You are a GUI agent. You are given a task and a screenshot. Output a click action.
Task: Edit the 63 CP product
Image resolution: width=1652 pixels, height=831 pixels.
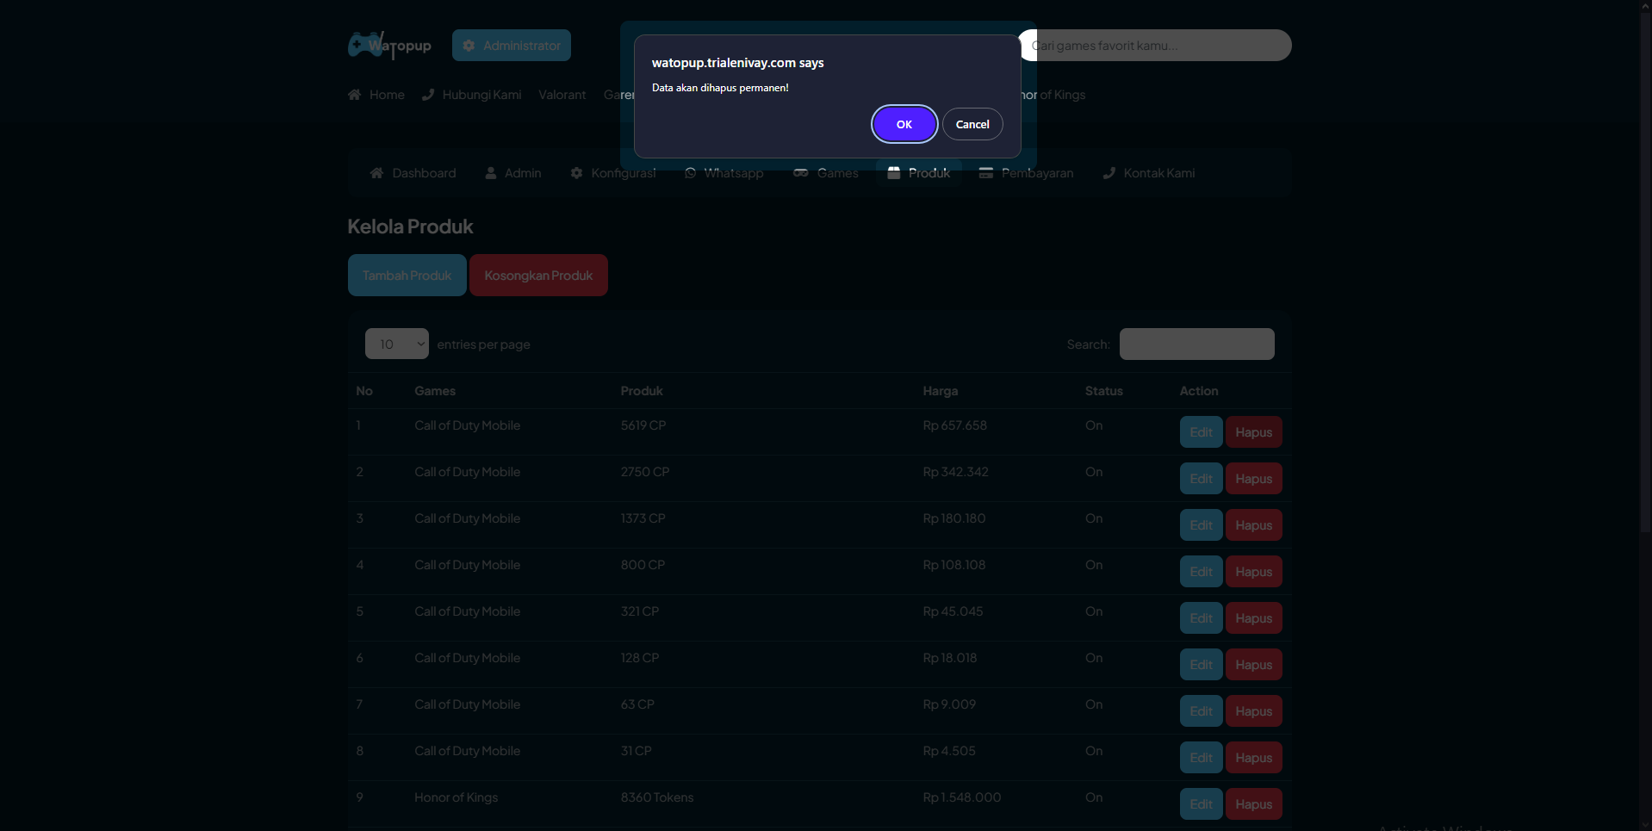click(1201, 711)
